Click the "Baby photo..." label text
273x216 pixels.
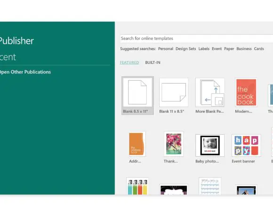tap(207, 162)
